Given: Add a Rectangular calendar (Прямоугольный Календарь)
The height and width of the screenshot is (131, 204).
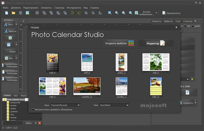Looking at the screenshot, I should tap(10, 79).
